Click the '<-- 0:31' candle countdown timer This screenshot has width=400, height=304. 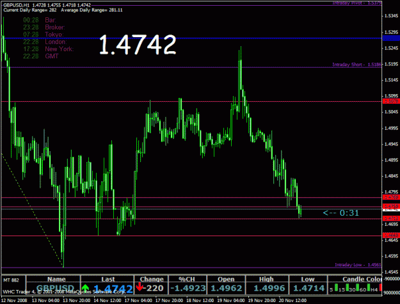[341, 212]
